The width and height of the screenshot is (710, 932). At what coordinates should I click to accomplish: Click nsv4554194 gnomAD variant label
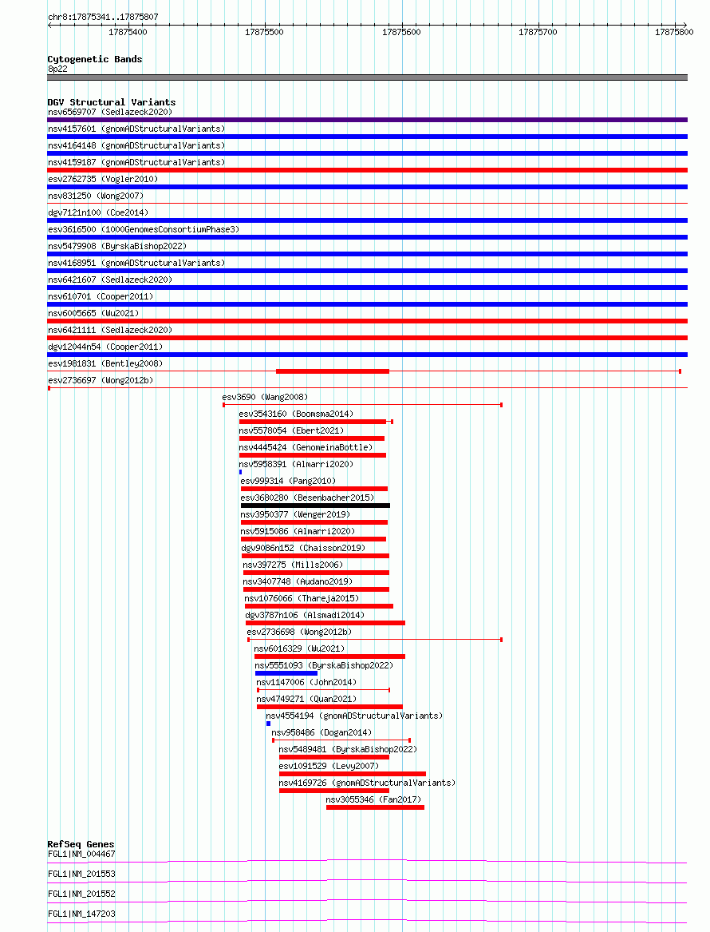point(354,716)
